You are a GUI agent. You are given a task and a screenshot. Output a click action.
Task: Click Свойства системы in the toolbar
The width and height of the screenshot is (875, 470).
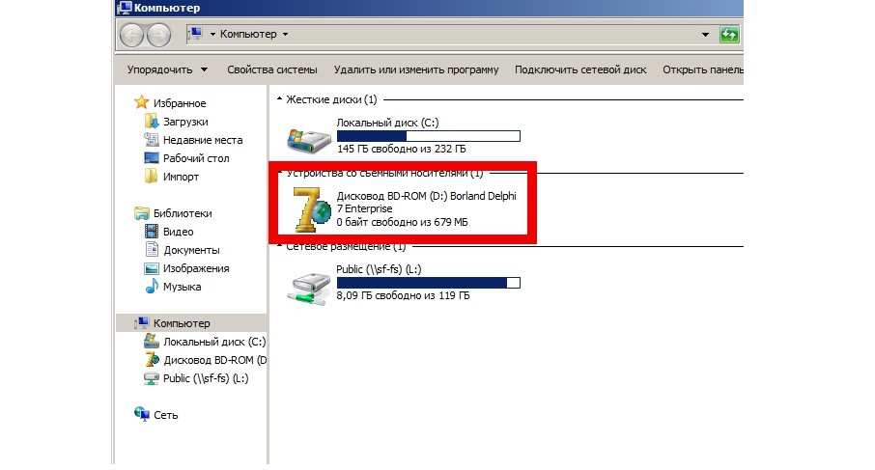pos(271,69)
